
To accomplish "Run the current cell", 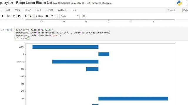I will point(39,16).
